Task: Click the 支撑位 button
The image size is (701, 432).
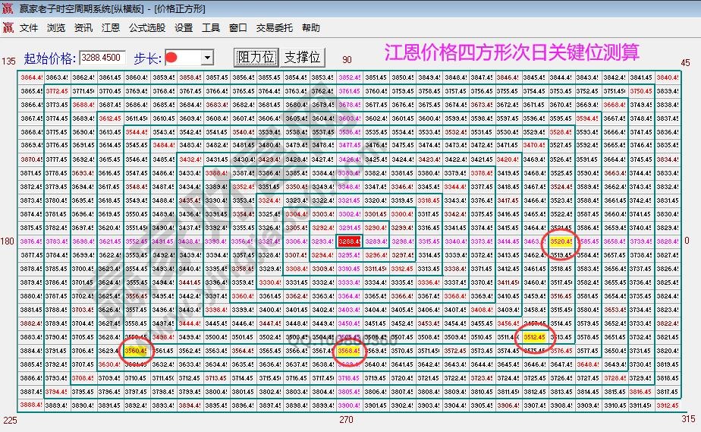Action: coord(302,58)
